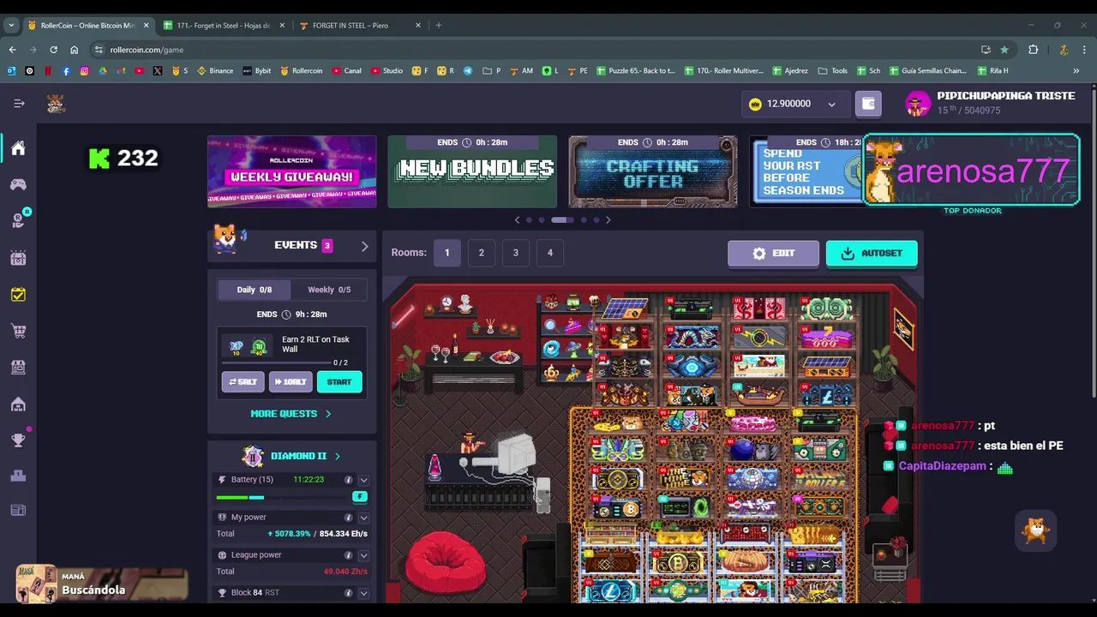The height and width of the screenshot is (617, 1097).
Task: Open the Telegram bookmark icon
Action: 468,70
